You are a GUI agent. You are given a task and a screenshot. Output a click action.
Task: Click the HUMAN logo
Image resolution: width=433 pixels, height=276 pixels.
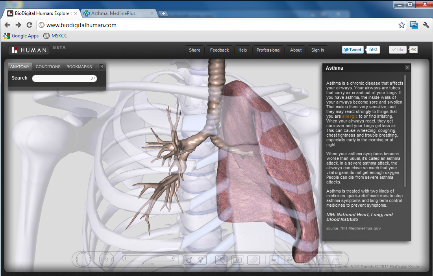[29, 50]
